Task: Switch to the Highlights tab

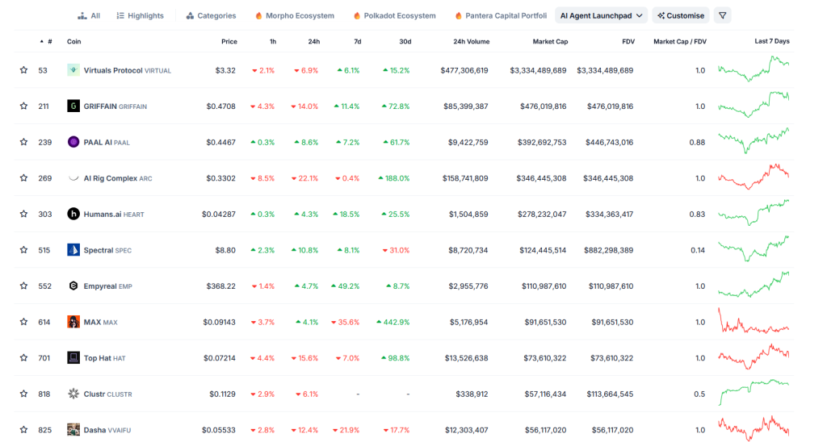Action: [x=141, y=16]
